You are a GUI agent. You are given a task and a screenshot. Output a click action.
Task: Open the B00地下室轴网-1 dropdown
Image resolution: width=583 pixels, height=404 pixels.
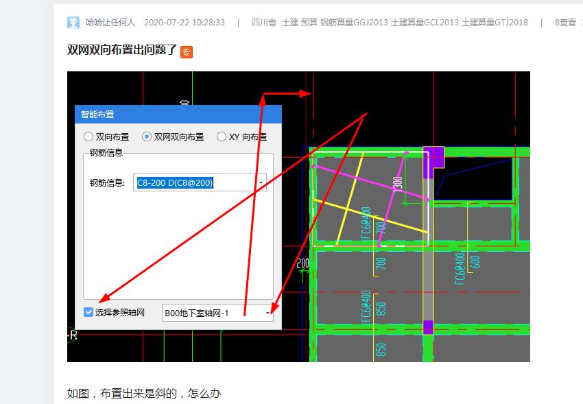(x=217, y=313)
